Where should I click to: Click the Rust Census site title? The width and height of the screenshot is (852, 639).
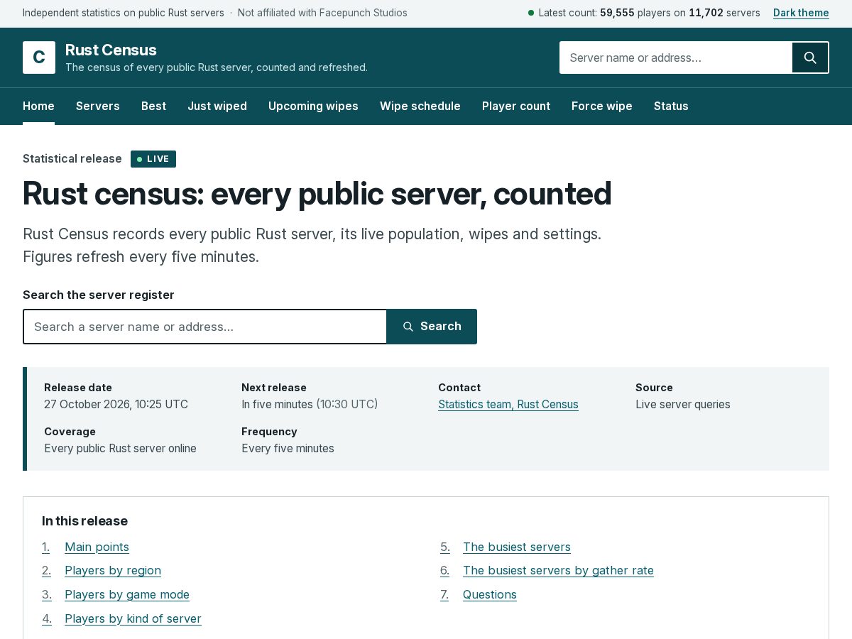pos(111,50)
